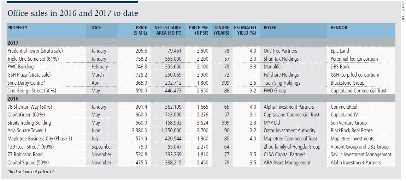Select the '77 Robinson Road' cell
The width and height of the screenshot is (406, 181).
25,155
